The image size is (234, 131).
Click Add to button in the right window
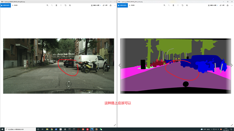tap(132, 5)
